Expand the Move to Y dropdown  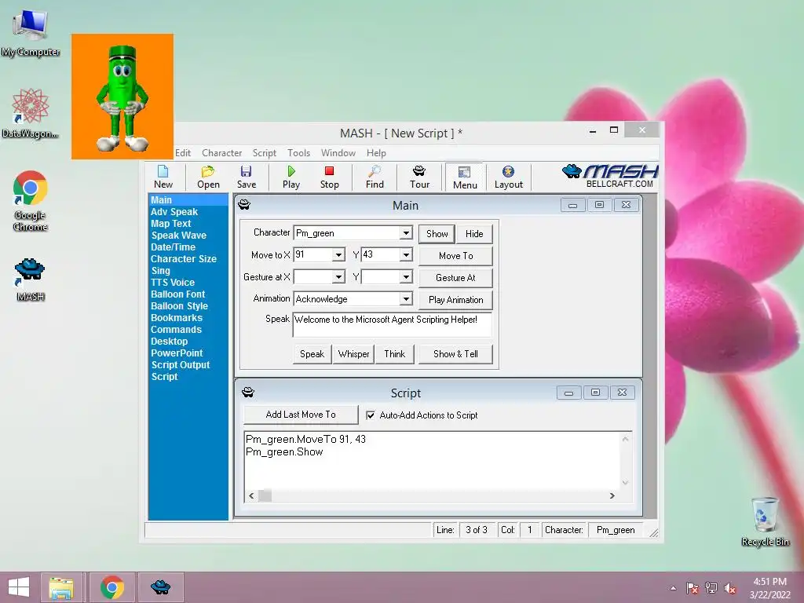(406, 255)
